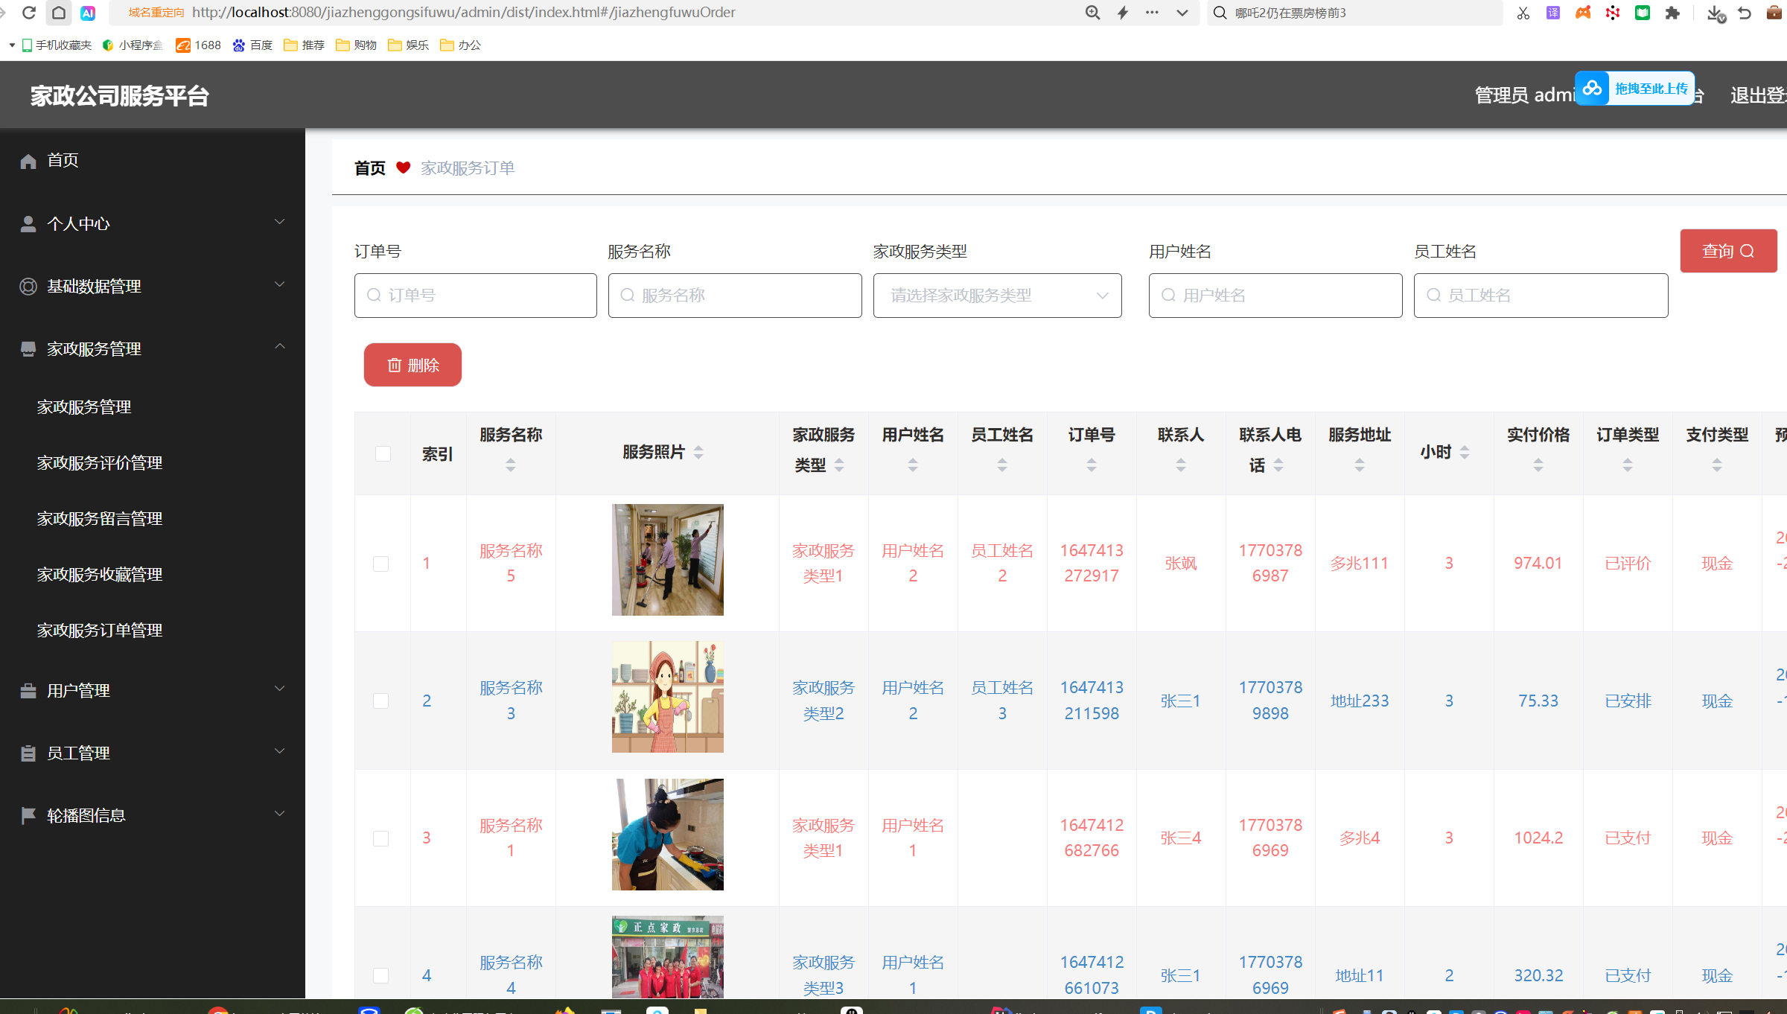Open the 家政服务类型 dropdown selector
This screenshot has width=1787, height=1014.
pos(997,296)
